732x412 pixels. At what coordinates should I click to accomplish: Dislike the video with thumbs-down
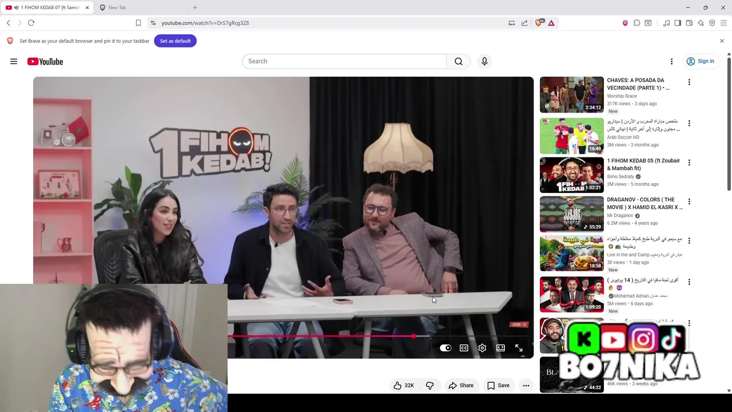point(429,386)
